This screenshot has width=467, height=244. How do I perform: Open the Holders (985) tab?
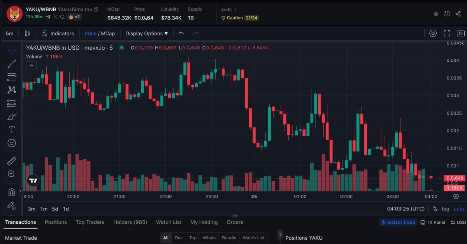click(130, 222)
